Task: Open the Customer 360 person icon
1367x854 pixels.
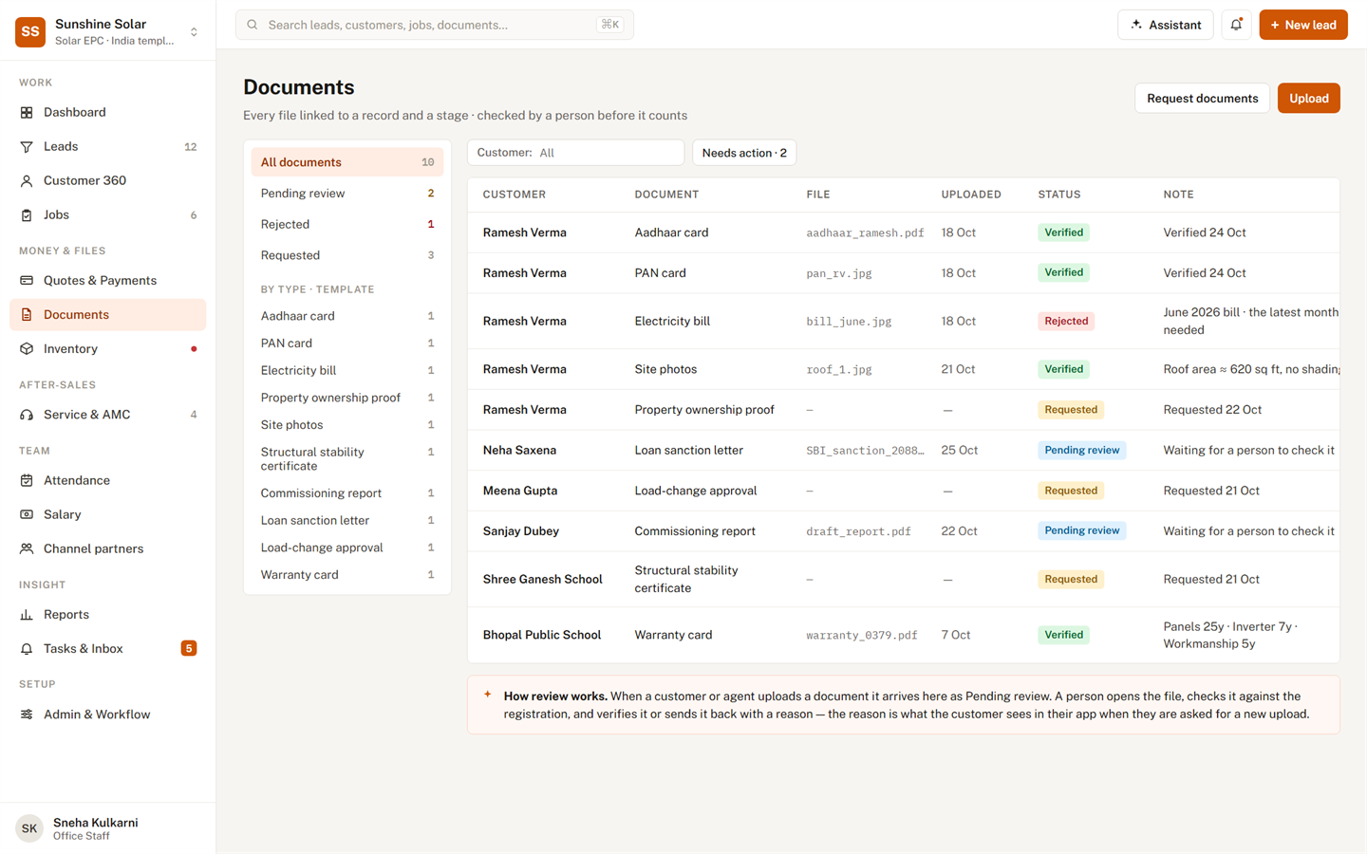Action: point(27,180)
